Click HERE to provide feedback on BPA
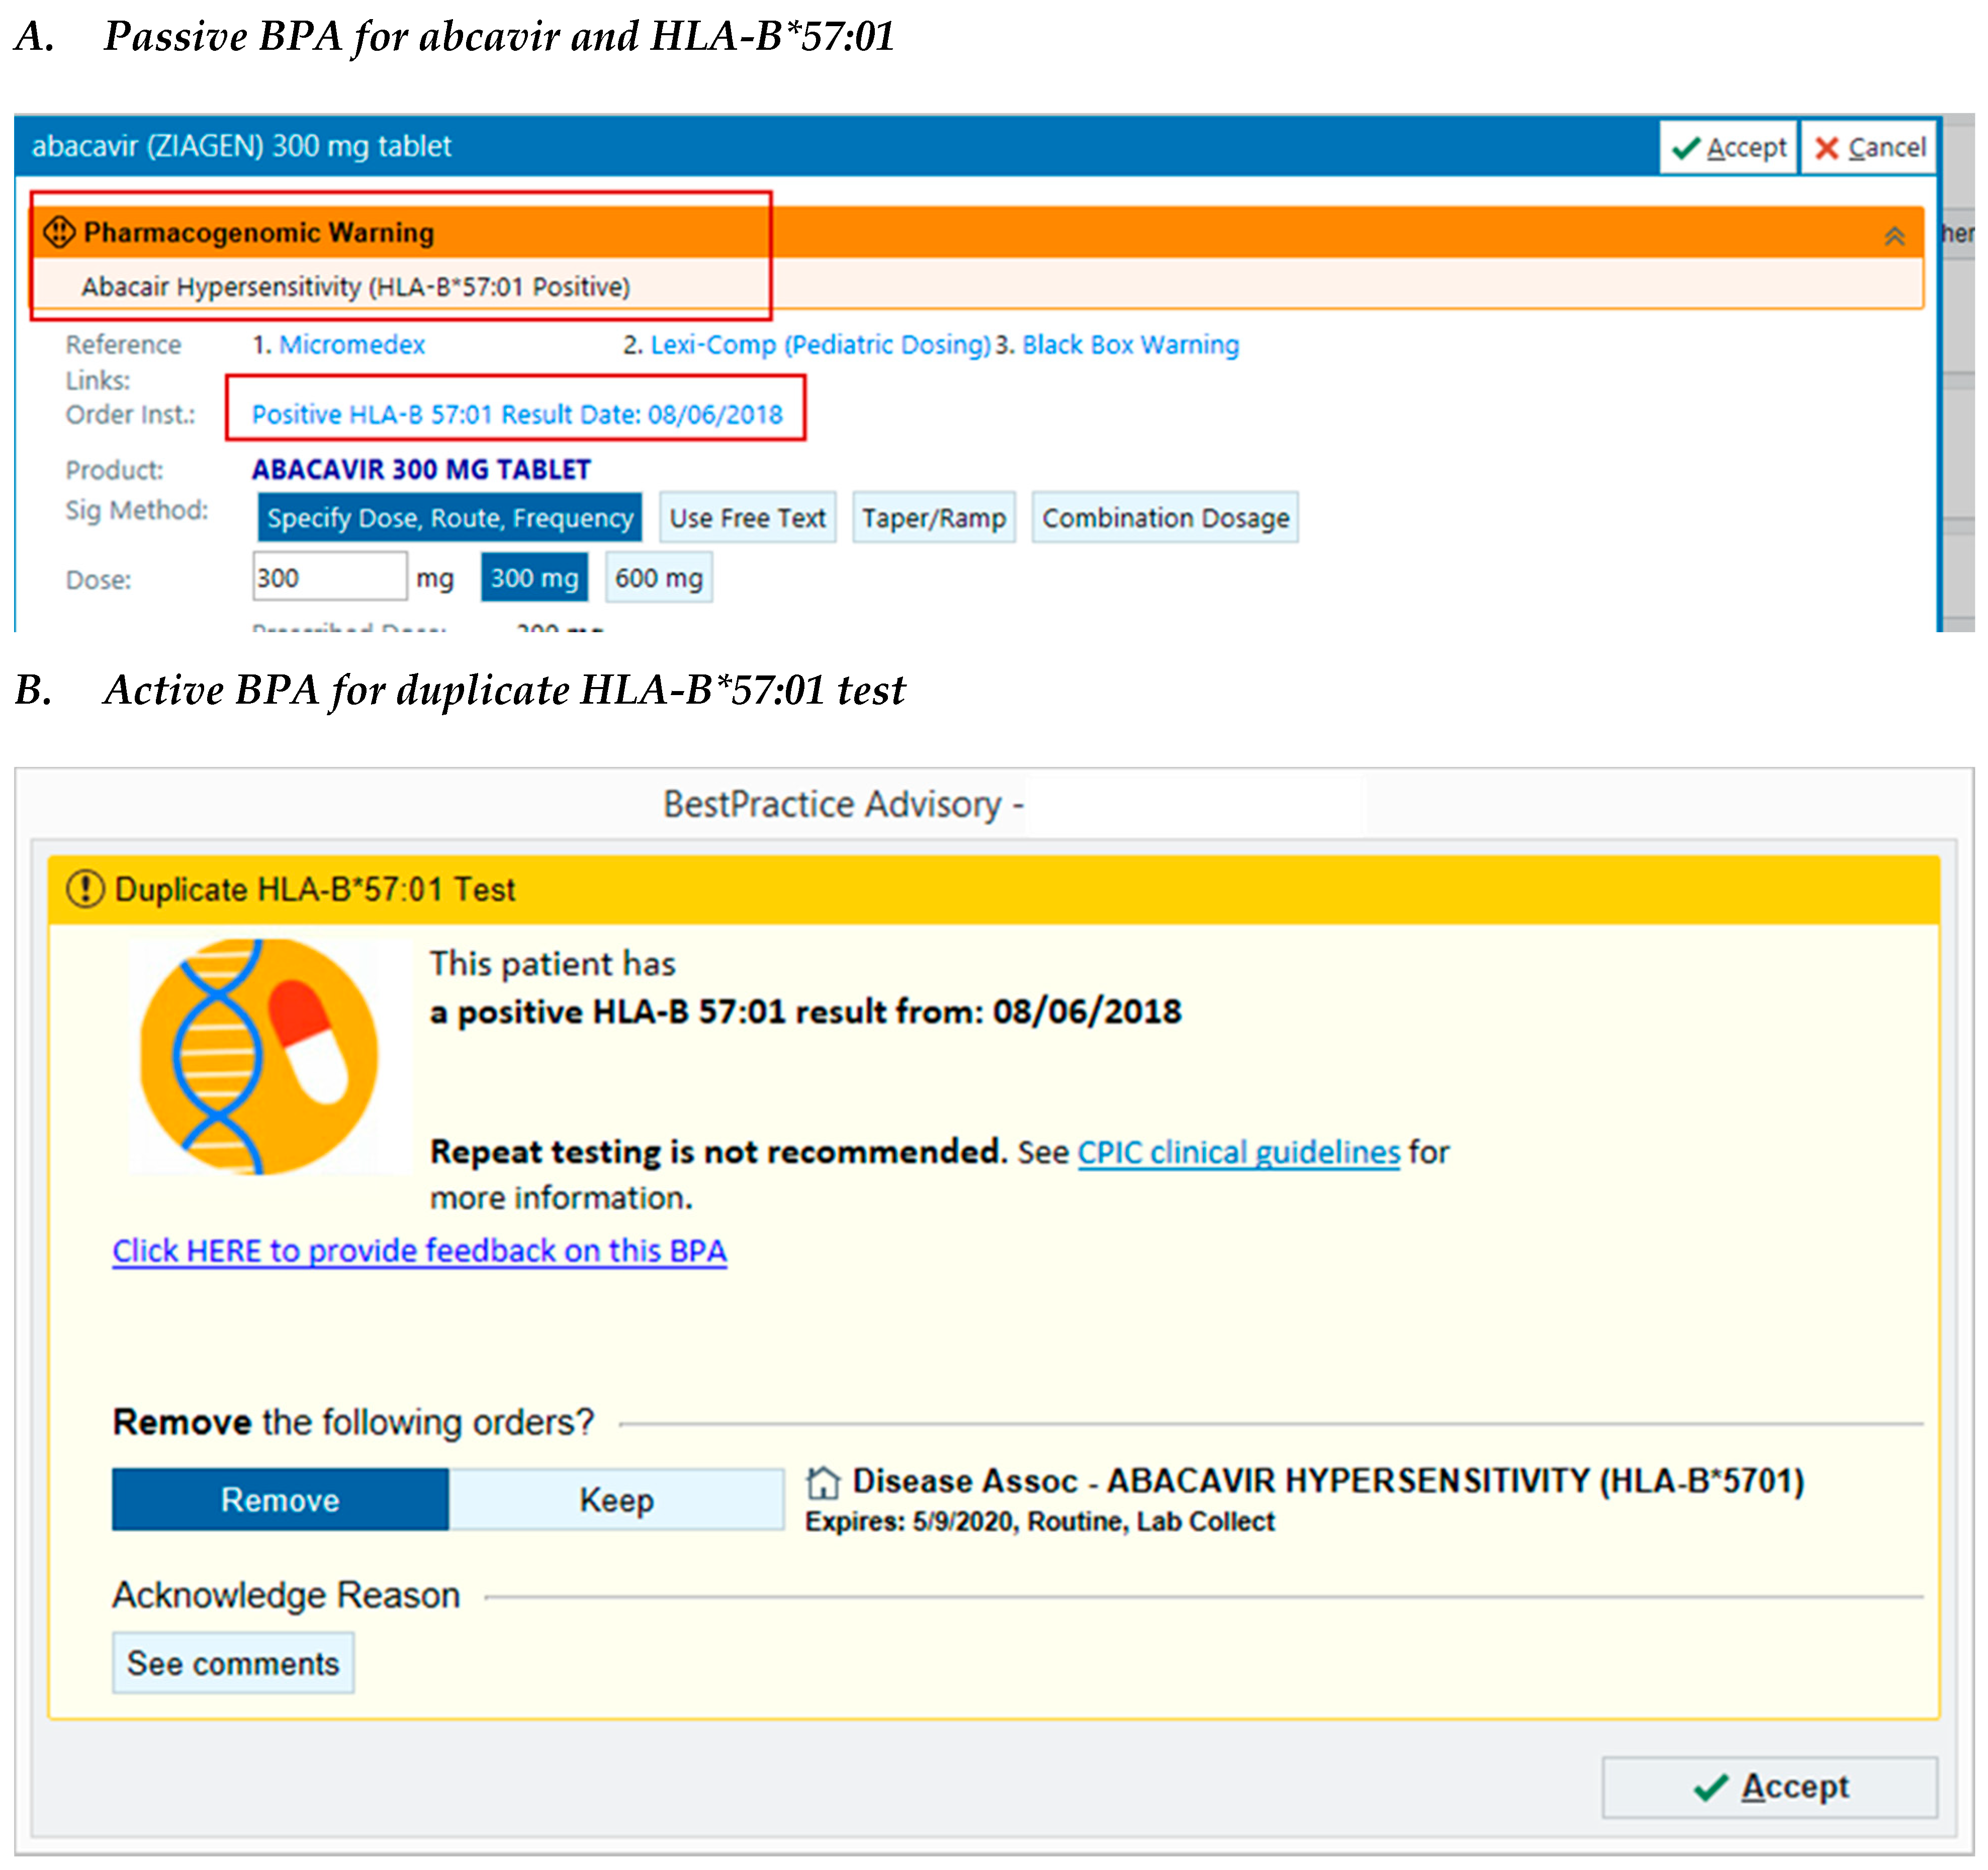1988x1870 pixels. point(420,1251)
